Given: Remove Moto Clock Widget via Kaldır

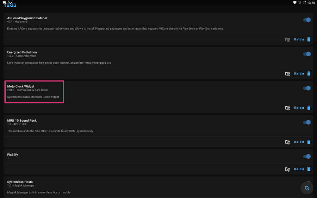Looking at the screenshot, I should [x=299, y=108].
